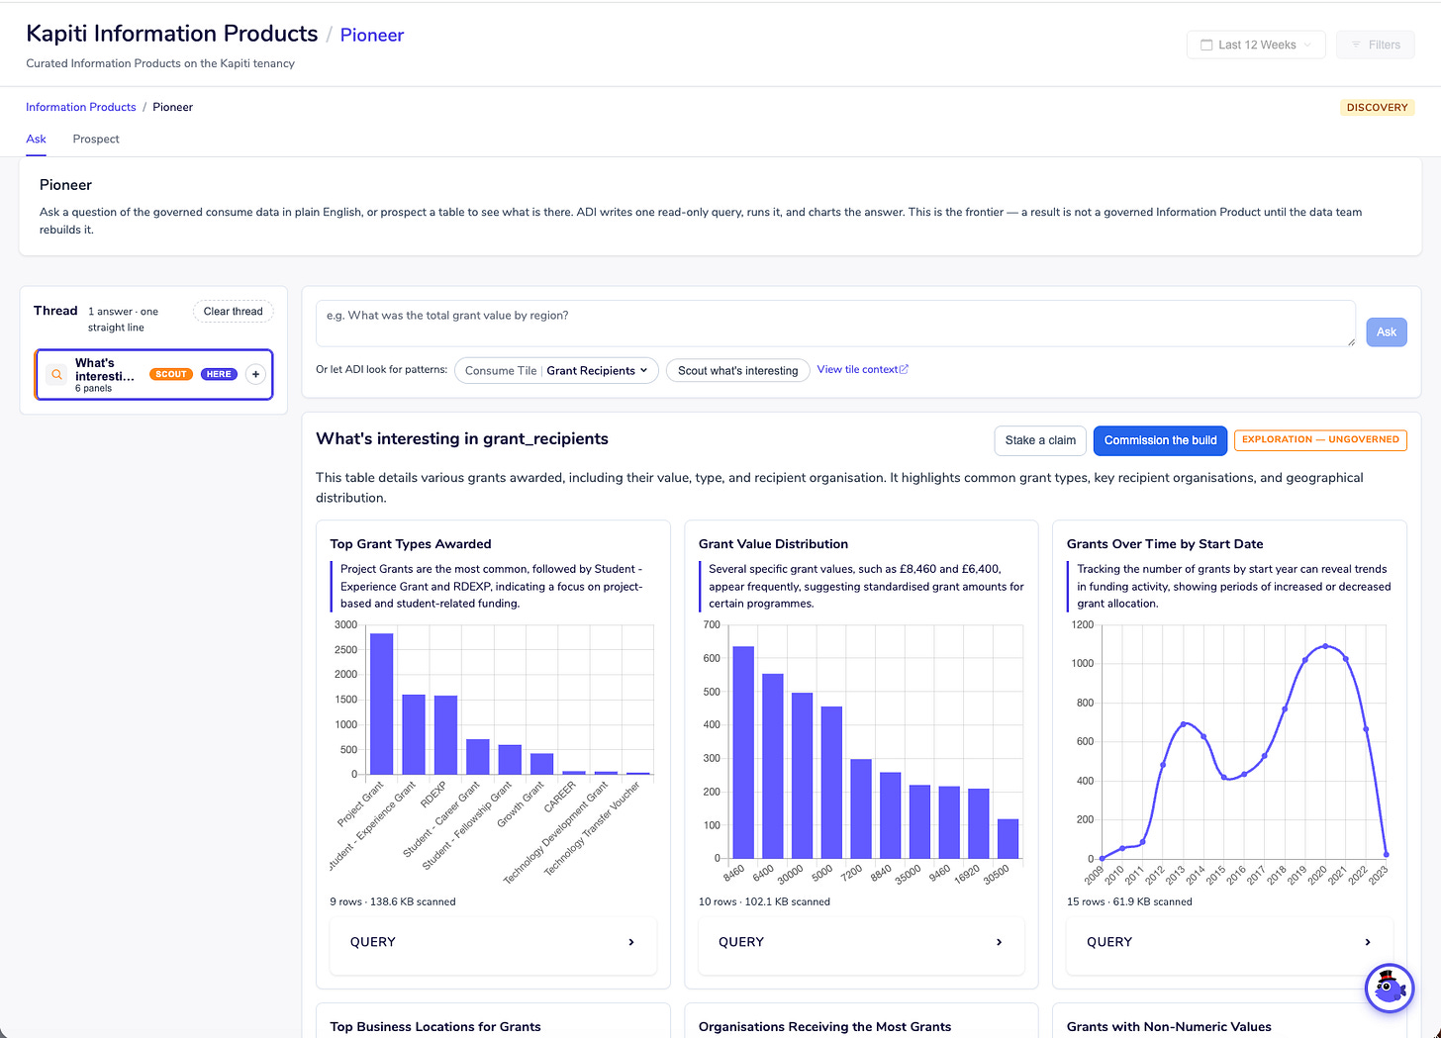This screenshot has height=1038, width=1441.
Task: Click the orange SCOUT badge in the thread
Action: pos(171,374)
